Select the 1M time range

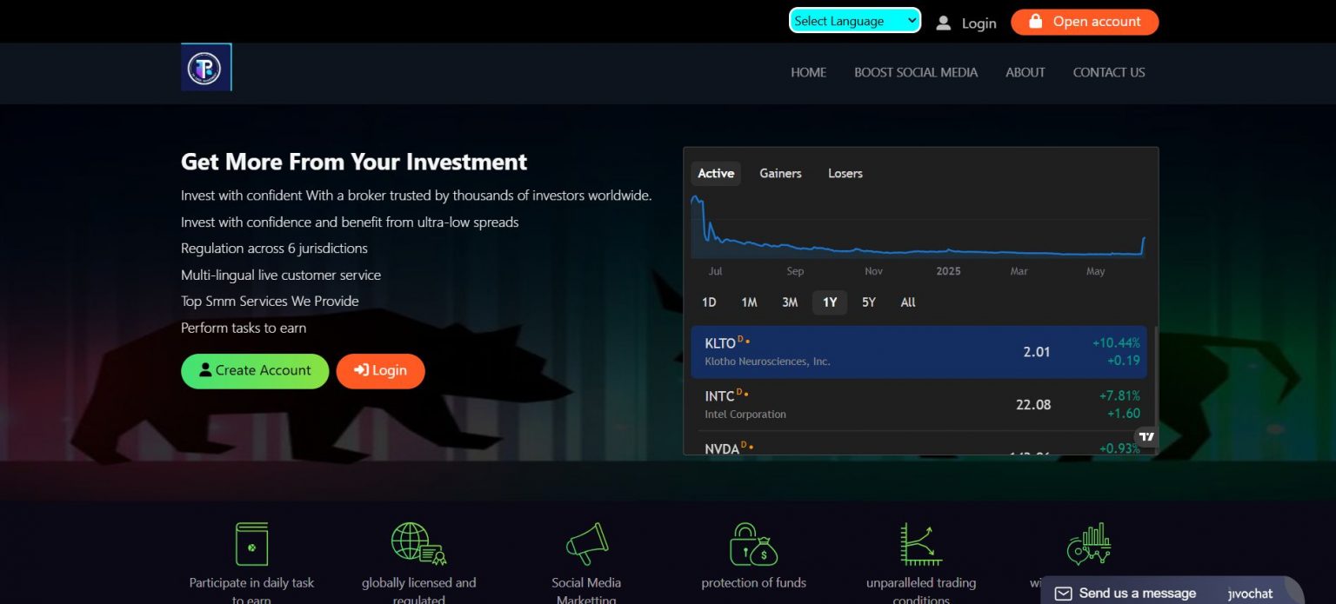[x=749, y=302]
